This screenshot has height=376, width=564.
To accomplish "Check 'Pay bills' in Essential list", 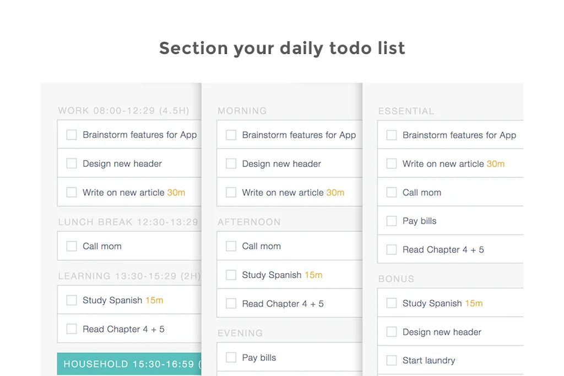I will click(x=392, y=221).
